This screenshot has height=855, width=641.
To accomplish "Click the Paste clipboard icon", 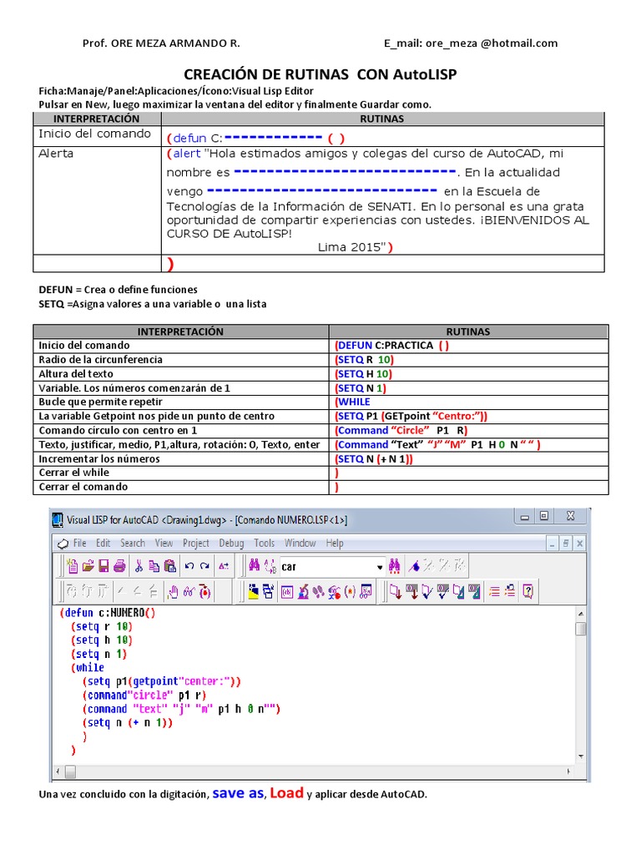I will 170,566.
